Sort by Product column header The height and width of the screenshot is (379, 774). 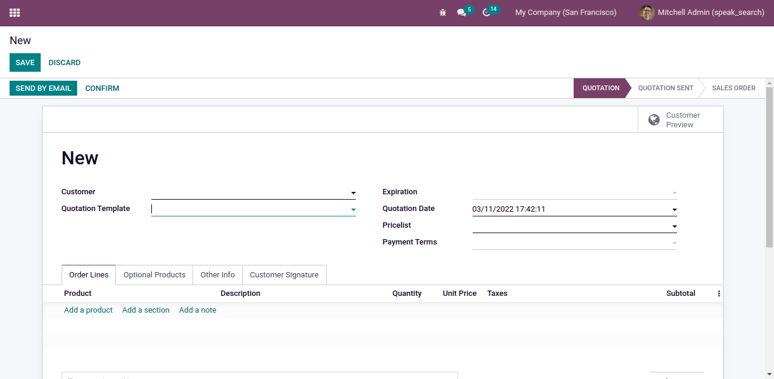click(x=78, y=294)
